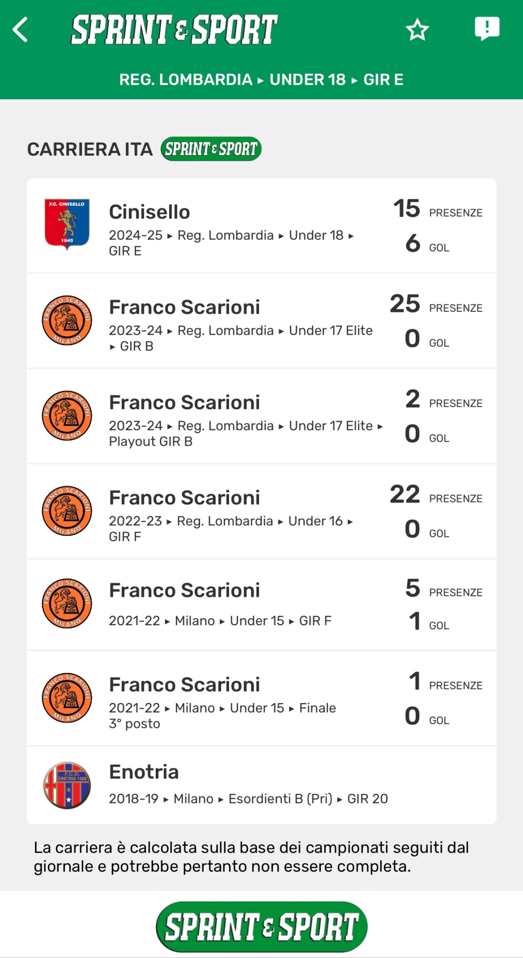Tap the back arrow icon
Screen dimensions: 523x958
(20, 29)
